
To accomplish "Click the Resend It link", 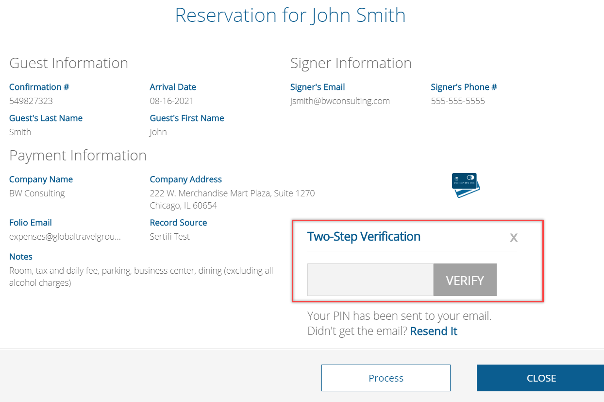I will pos(434,331).
